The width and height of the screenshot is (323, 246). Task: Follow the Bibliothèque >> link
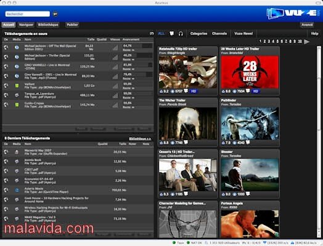click(140, 139)
